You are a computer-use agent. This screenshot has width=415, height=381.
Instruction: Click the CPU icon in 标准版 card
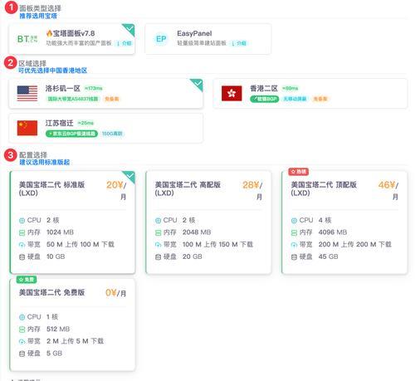coord(22,221)
